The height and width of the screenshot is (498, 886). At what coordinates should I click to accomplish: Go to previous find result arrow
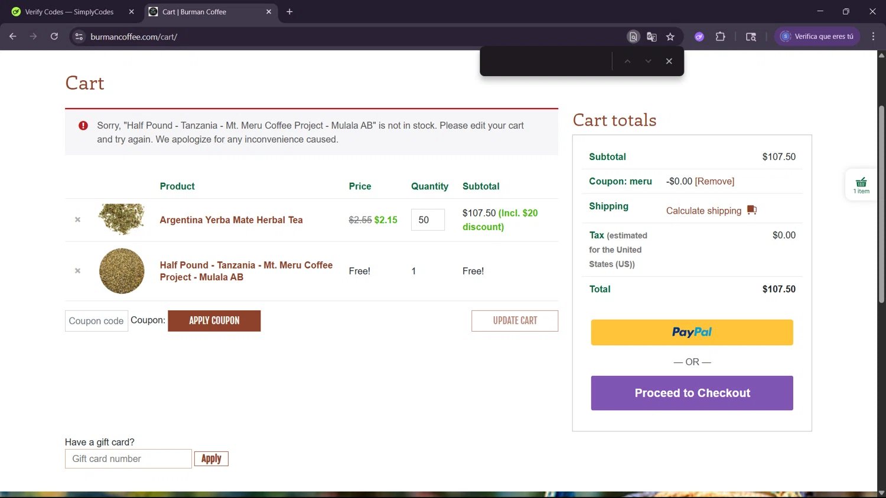(627, 61)
